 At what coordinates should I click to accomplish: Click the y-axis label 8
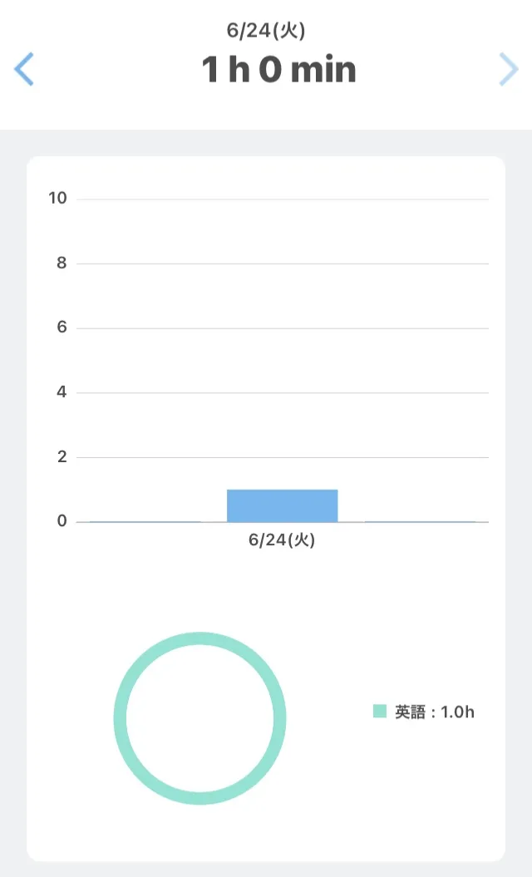point(61,264)
